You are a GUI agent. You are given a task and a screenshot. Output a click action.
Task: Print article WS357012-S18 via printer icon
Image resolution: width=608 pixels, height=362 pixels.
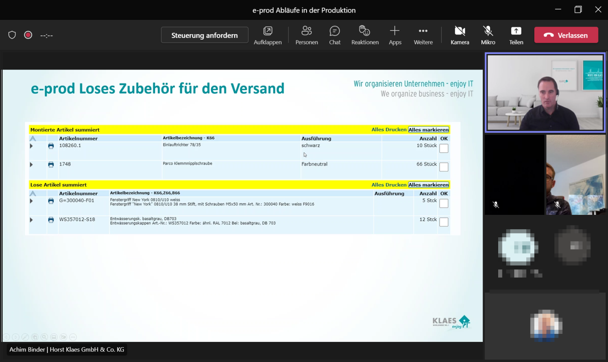coord(51,220)
